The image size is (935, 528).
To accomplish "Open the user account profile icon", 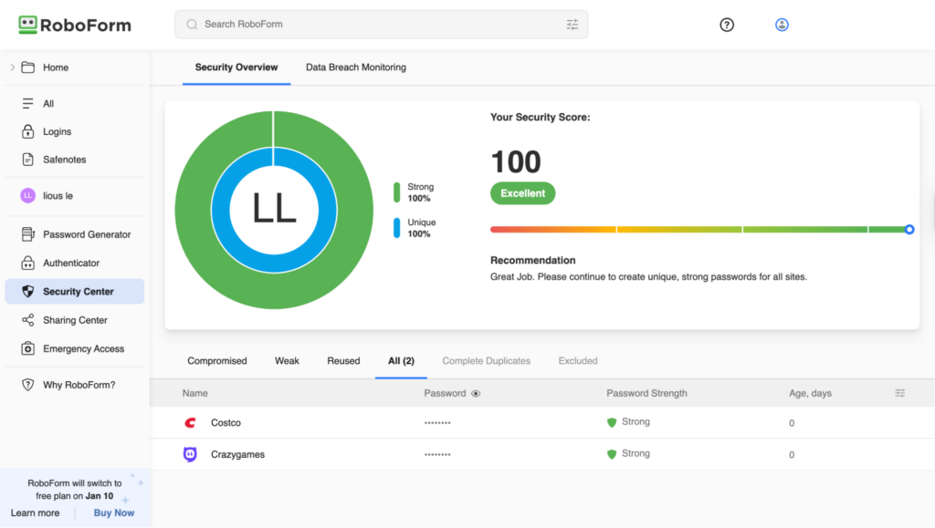I will [x=782, y=25].
